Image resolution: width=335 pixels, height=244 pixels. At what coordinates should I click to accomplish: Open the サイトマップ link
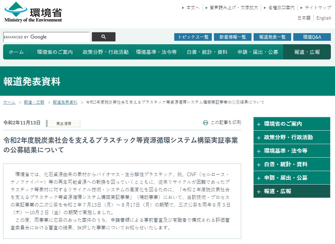pos(317,8)
